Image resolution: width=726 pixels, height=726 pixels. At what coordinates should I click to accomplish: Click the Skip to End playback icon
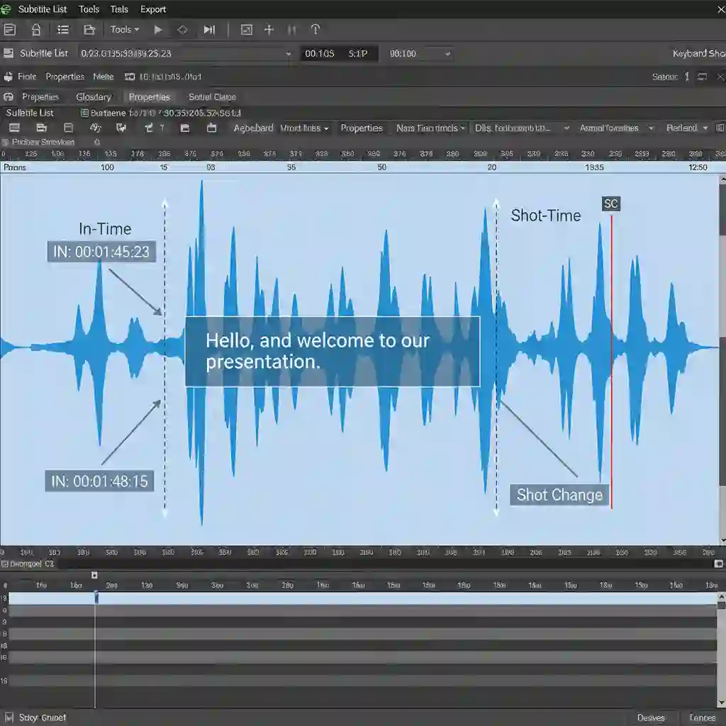[x=208, y=29]
